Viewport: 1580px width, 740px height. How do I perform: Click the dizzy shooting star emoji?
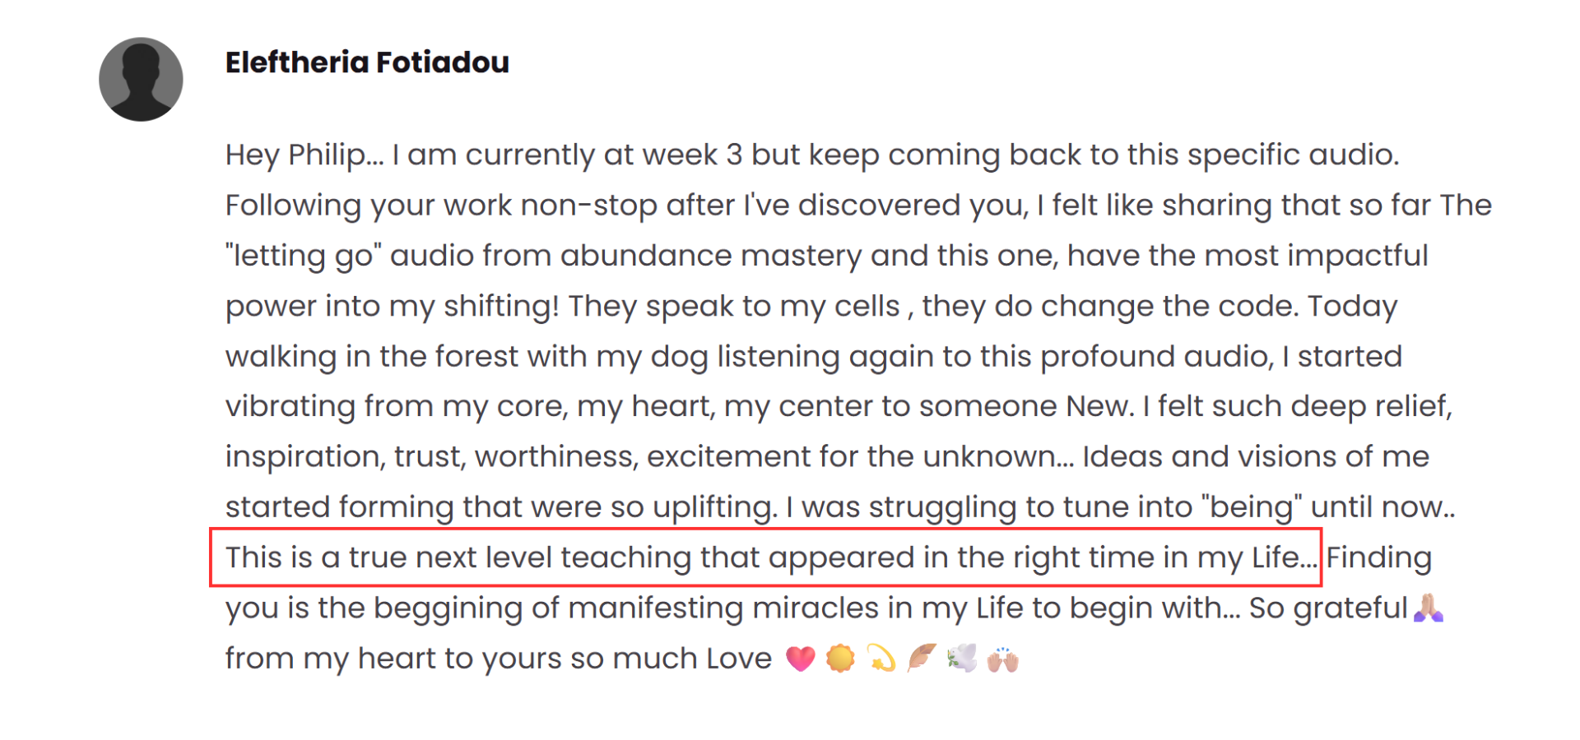881,659
